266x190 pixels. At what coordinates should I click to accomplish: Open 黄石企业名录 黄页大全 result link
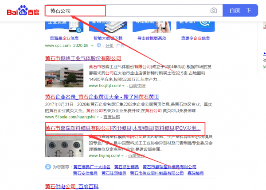(x=102, y=97)
